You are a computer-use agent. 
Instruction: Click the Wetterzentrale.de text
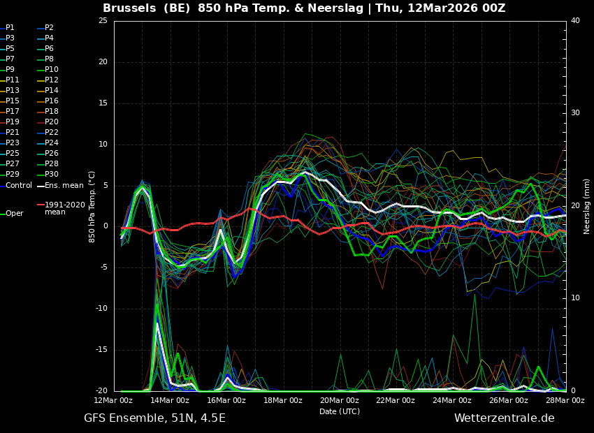coord(504,418)
